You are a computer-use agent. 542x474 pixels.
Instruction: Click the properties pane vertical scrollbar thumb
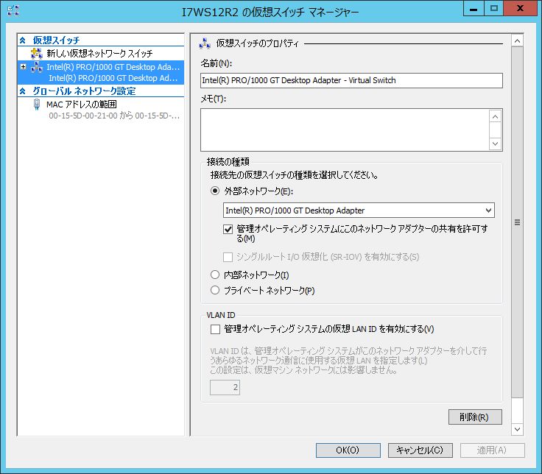point(517,222)
